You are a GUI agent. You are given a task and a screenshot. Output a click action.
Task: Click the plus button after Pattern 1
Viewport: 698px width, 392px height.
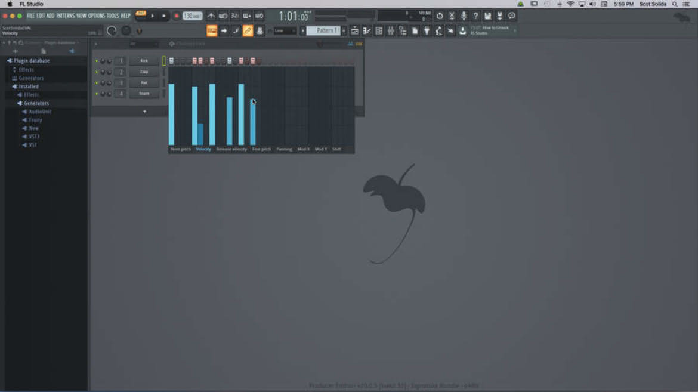tap(344, 31)
